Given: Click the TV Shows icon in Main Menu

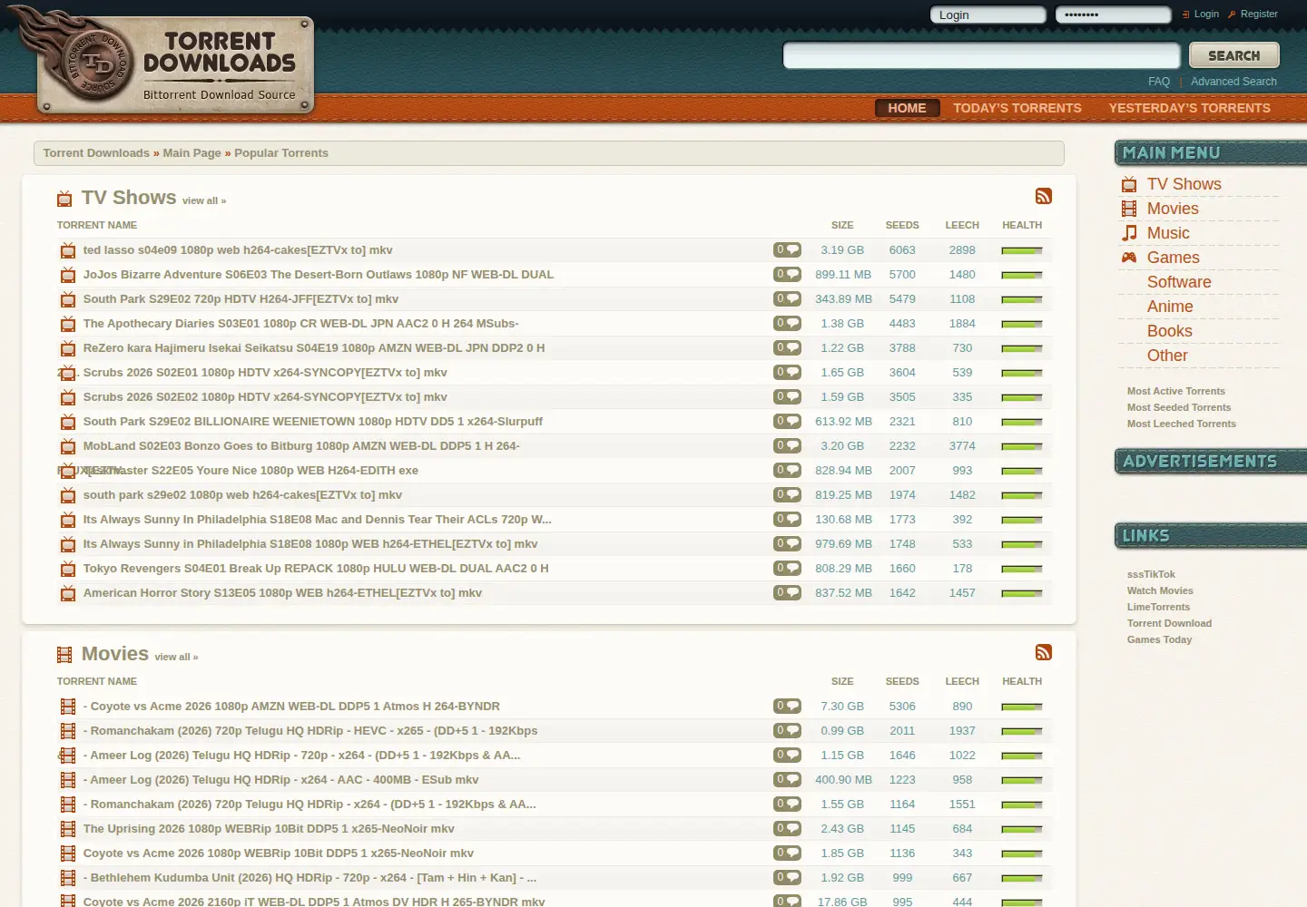Looking at the screenshot, I should click(1129, 184).
